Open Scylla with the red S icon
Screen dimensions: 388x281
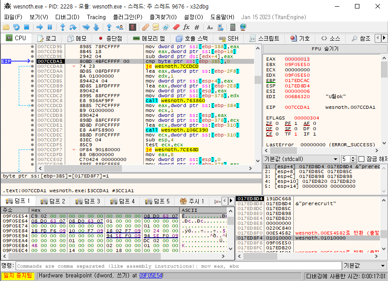point(133,27)
